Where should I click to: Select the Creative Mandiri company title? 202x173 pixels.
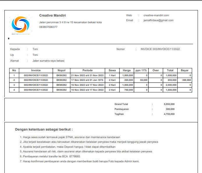pyautogui.click(x=52, y=15)
